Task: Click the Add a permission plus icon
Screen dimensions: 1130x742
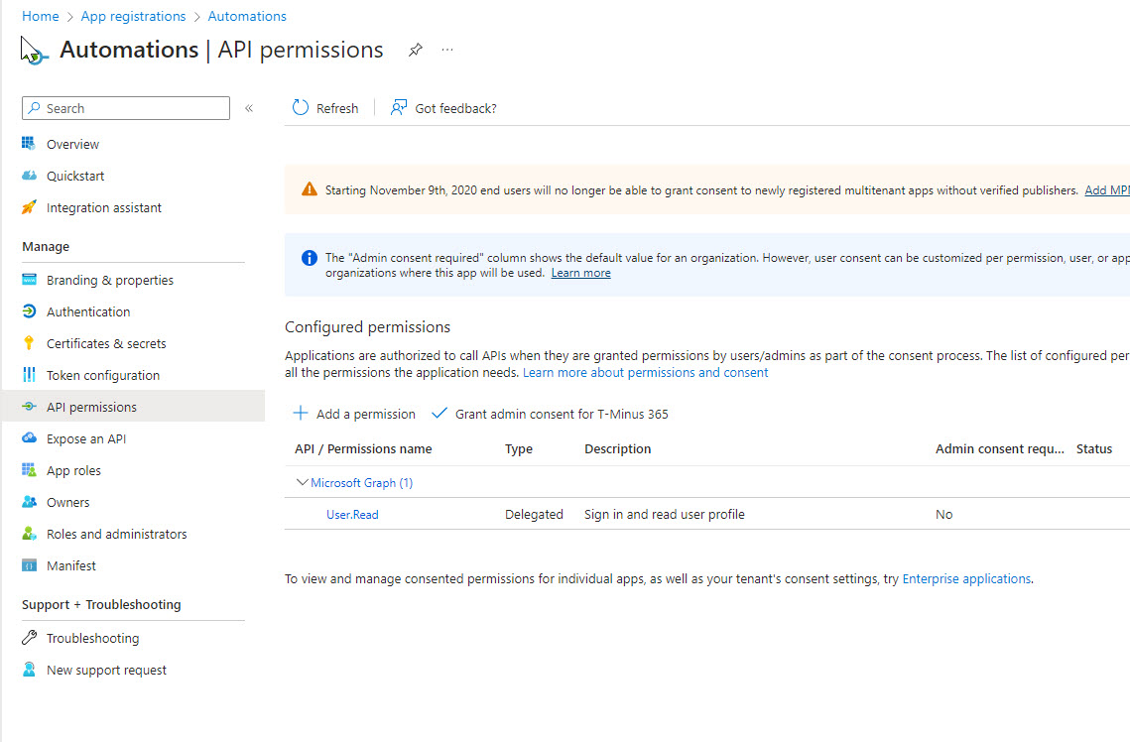Action: 301,414
